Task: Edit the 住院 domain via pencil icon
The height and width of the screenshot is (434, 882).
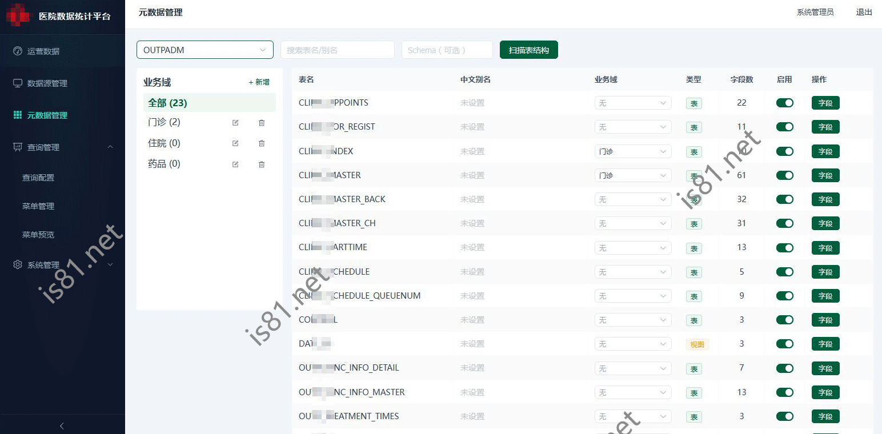Action: (x=235, y=143)
